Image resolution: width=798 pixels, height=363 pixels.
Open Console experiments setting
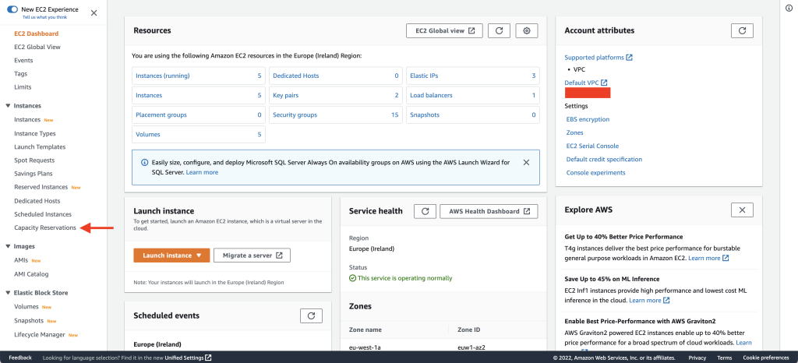click(596, 173)
